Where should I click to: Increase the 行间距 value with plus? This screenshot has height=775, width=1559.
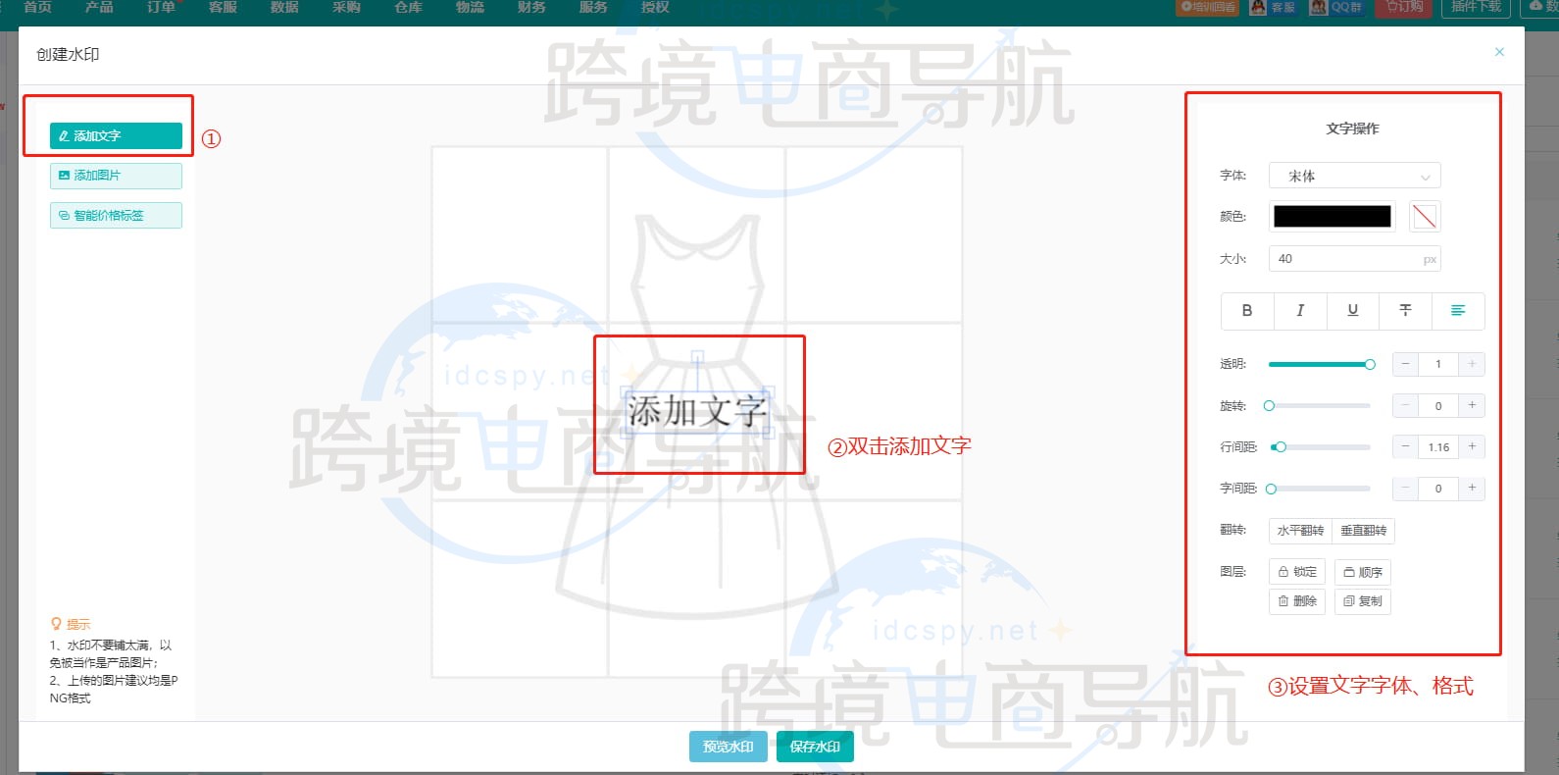(1472, 446)
